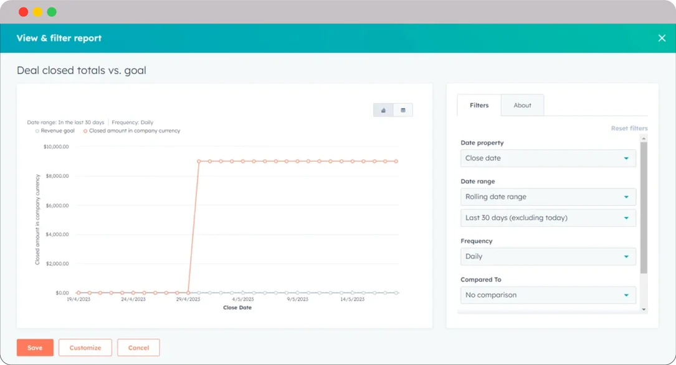Click the 9/5/2023 x-axis label
Screen dimensions: 676x365
point(297,299)
